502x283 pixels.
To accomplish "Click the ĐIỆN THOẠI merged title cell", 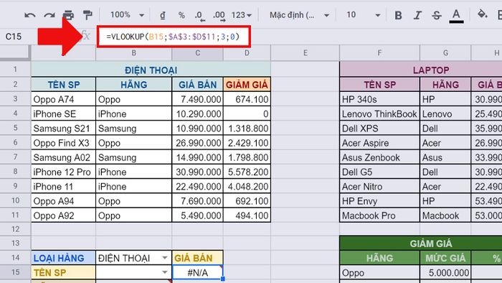I will click(151, 70).
